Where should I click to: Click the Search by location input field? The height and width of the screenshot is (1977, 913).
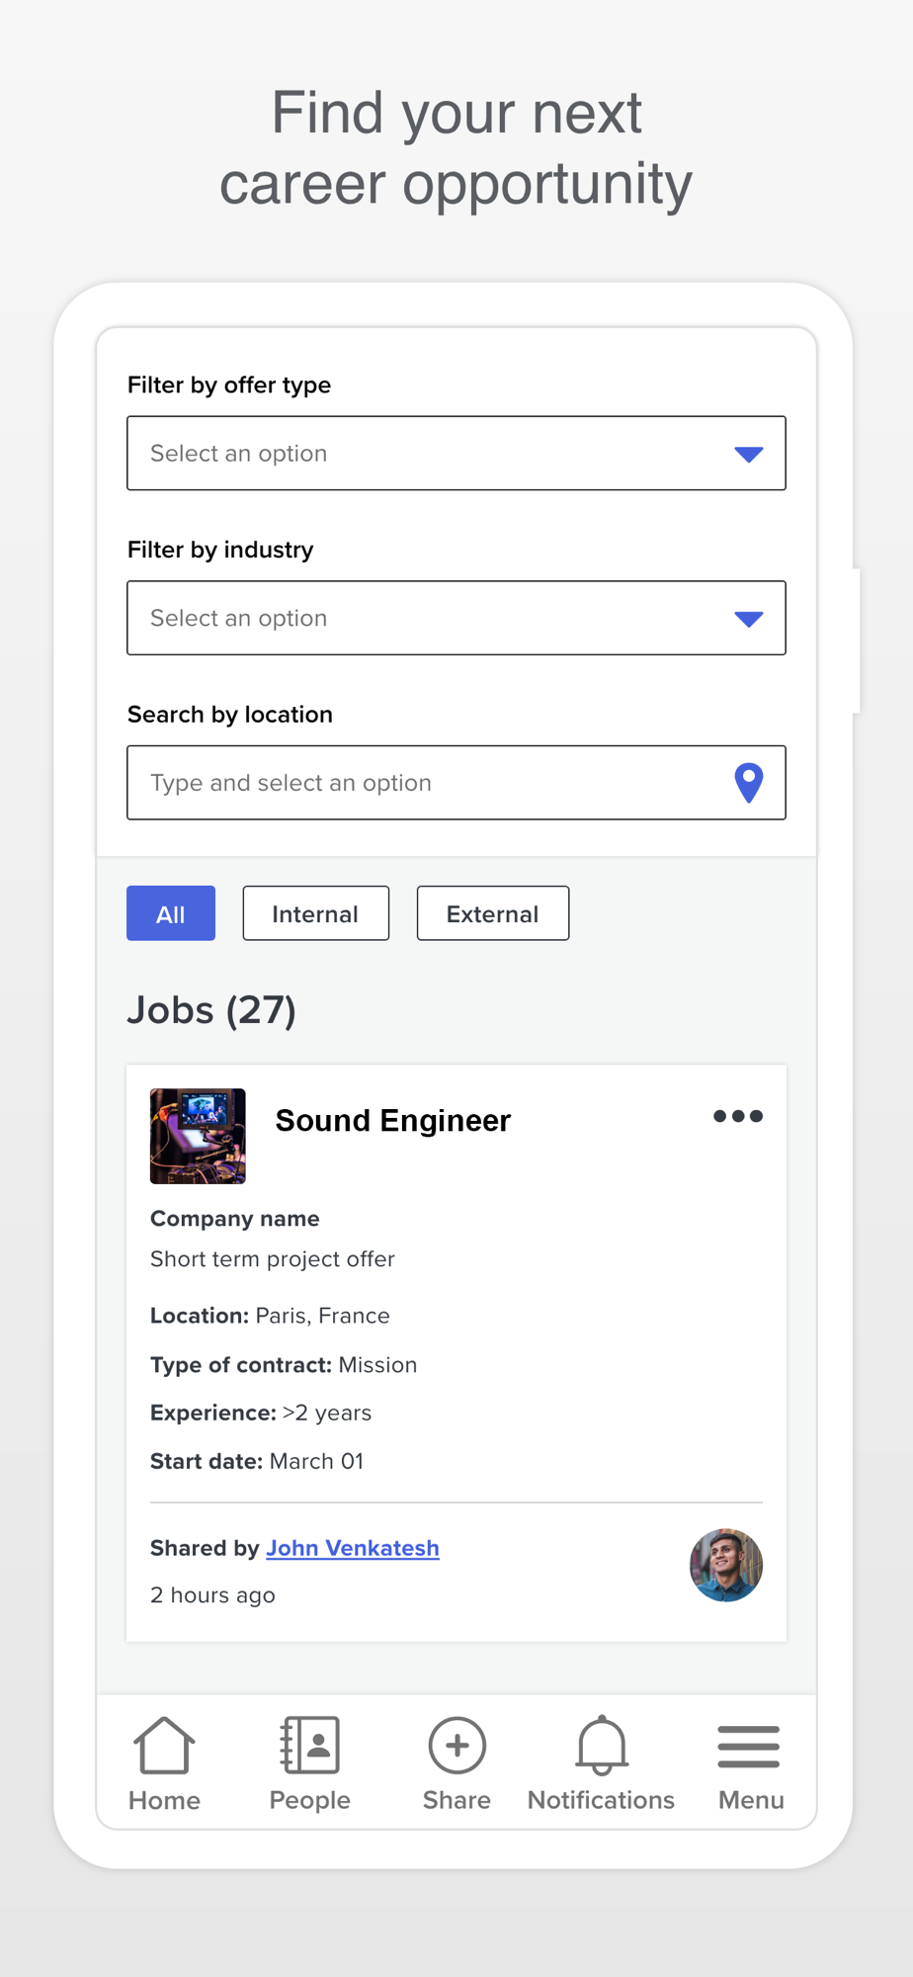pos(425,783)
